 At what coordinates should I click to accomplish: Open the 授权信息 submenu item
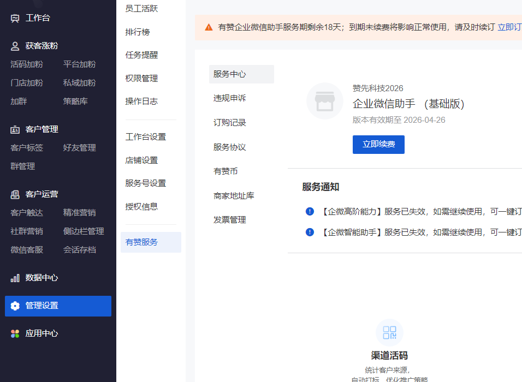tap(141, 207)
